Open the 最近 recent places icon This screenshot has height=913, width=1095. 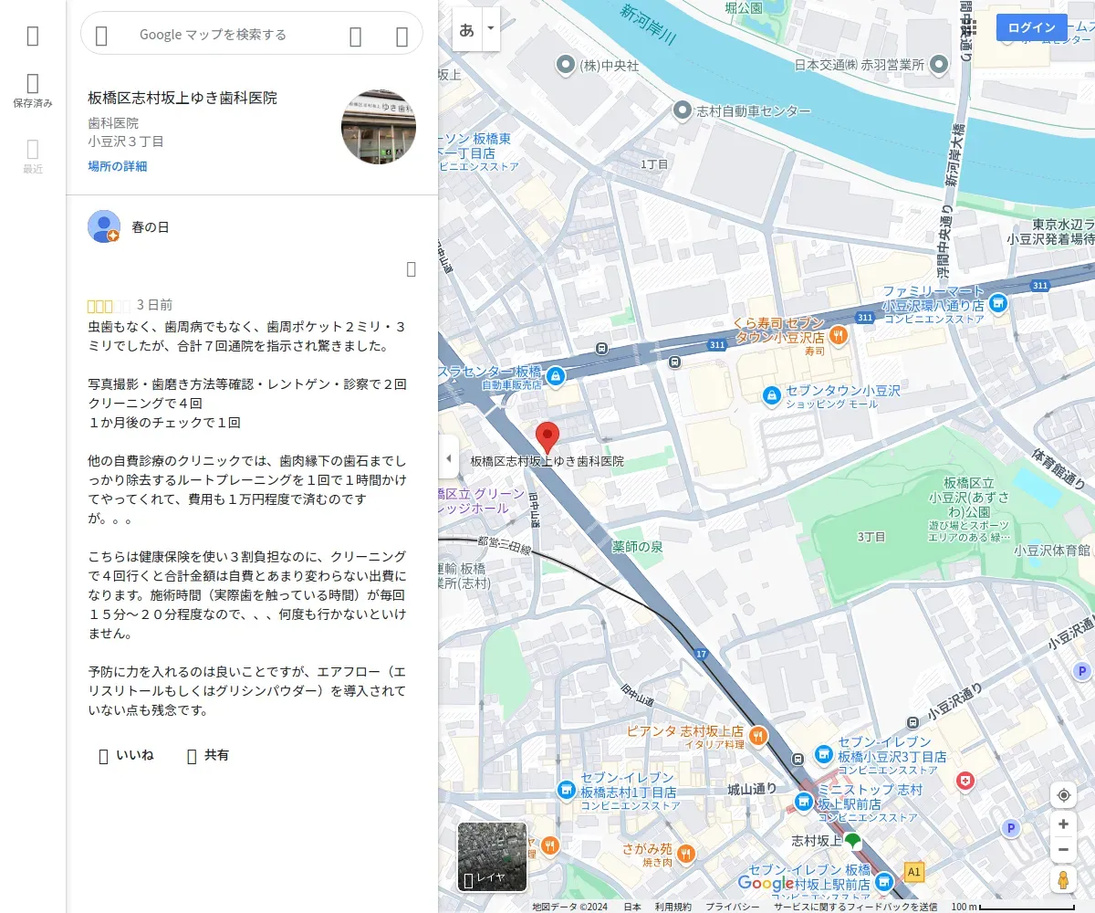click(x=33, y=156)
